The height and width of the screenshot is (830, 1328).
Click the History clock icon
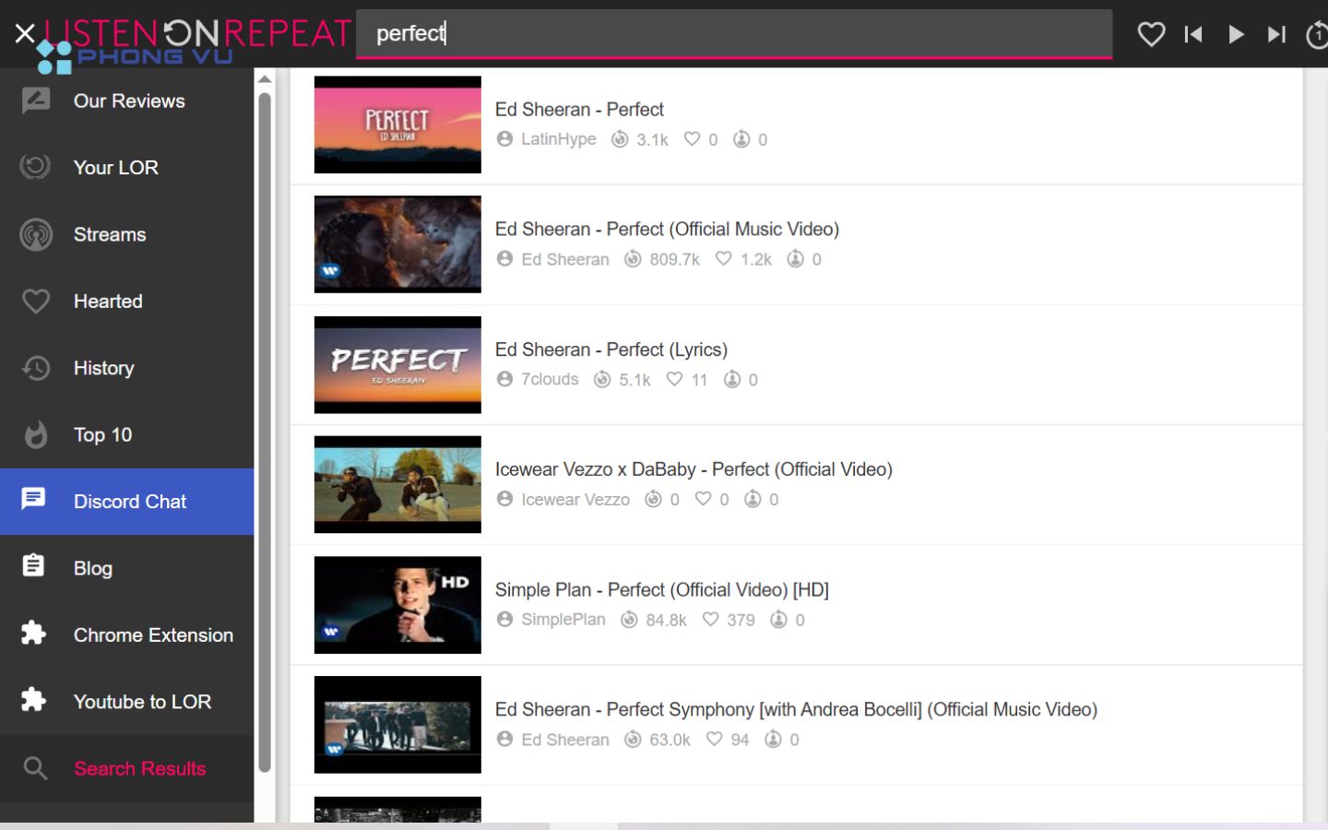point(36,368)
